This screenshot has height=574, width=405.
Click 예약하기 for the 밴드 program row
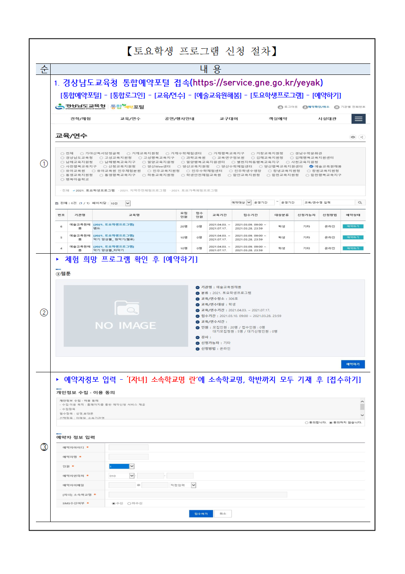pos(353,226)
